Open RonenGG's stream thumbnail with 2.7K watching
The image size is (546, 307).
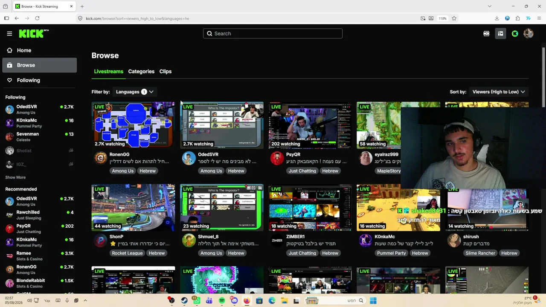133,125
